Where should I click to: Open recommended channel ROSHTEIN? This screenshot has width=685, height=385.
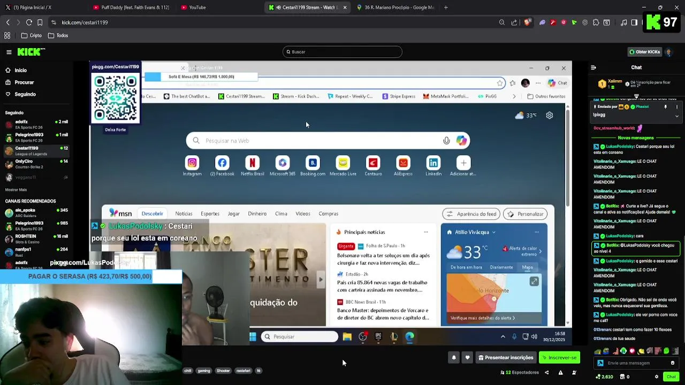[x=36, y=238]
